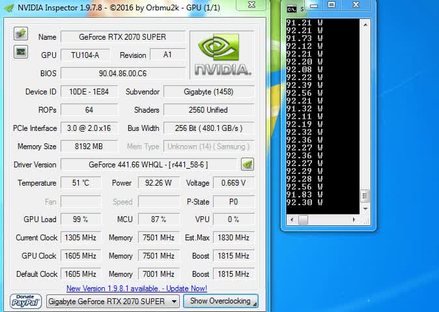
Task: Click console horizontal scrollbar left arrow
Action: [292, 220]
